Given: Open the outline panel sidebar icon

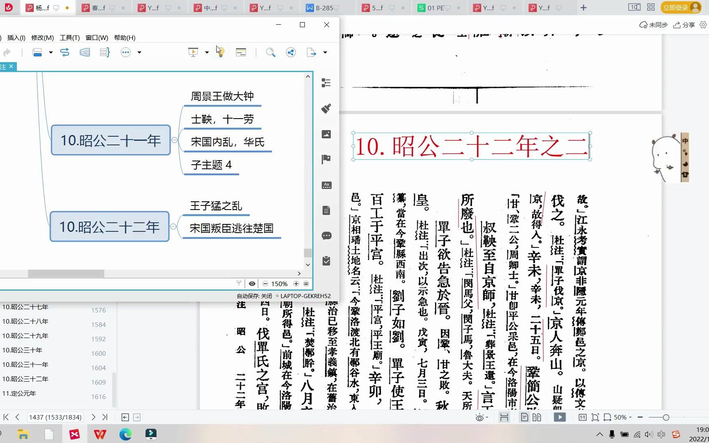Looking at the screenshot, I should coord(326,83).
